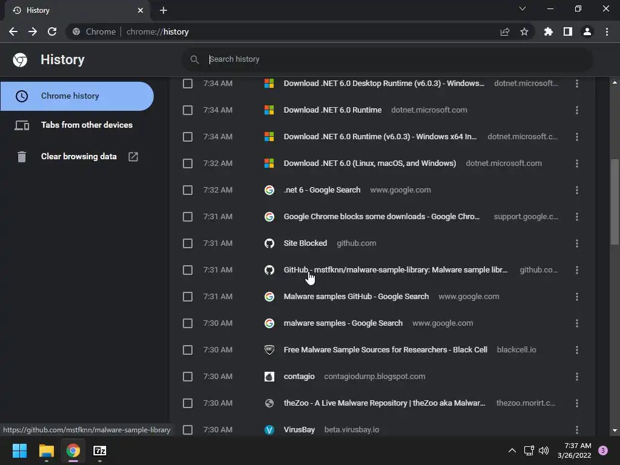620x465 pixels.
Task: Open the network icon in system tray
Action: [x=529, y=450]
